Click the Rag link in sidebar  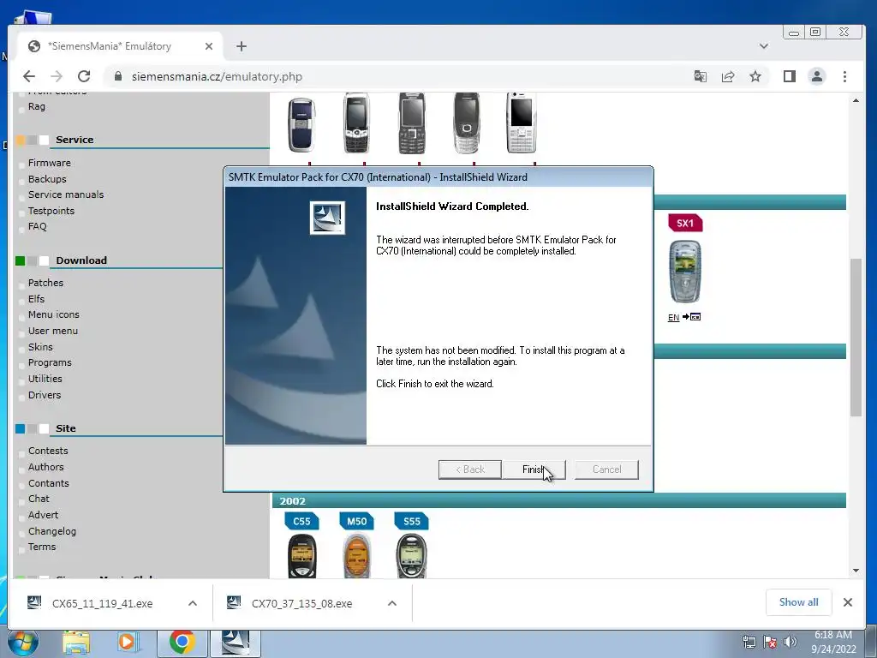pyautogui.click(x=37, y=106)
